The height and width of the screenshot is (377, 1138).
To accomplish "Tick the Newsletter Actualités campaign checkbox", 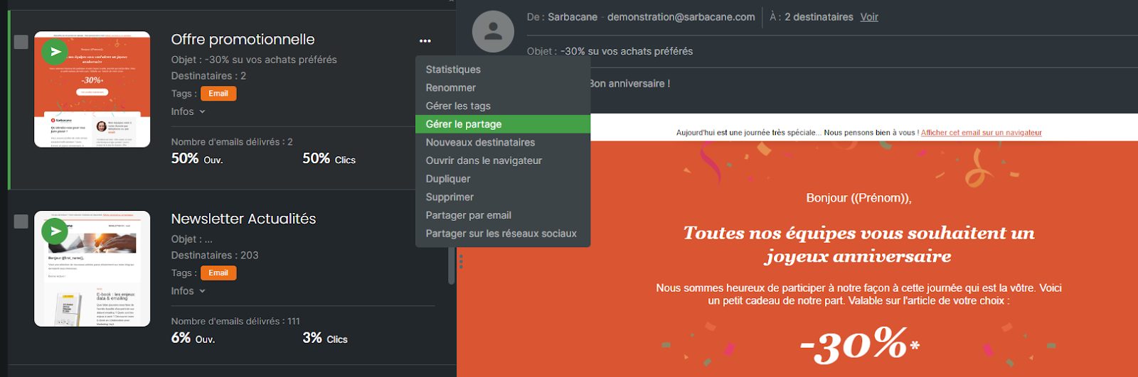I will point(21,222).
